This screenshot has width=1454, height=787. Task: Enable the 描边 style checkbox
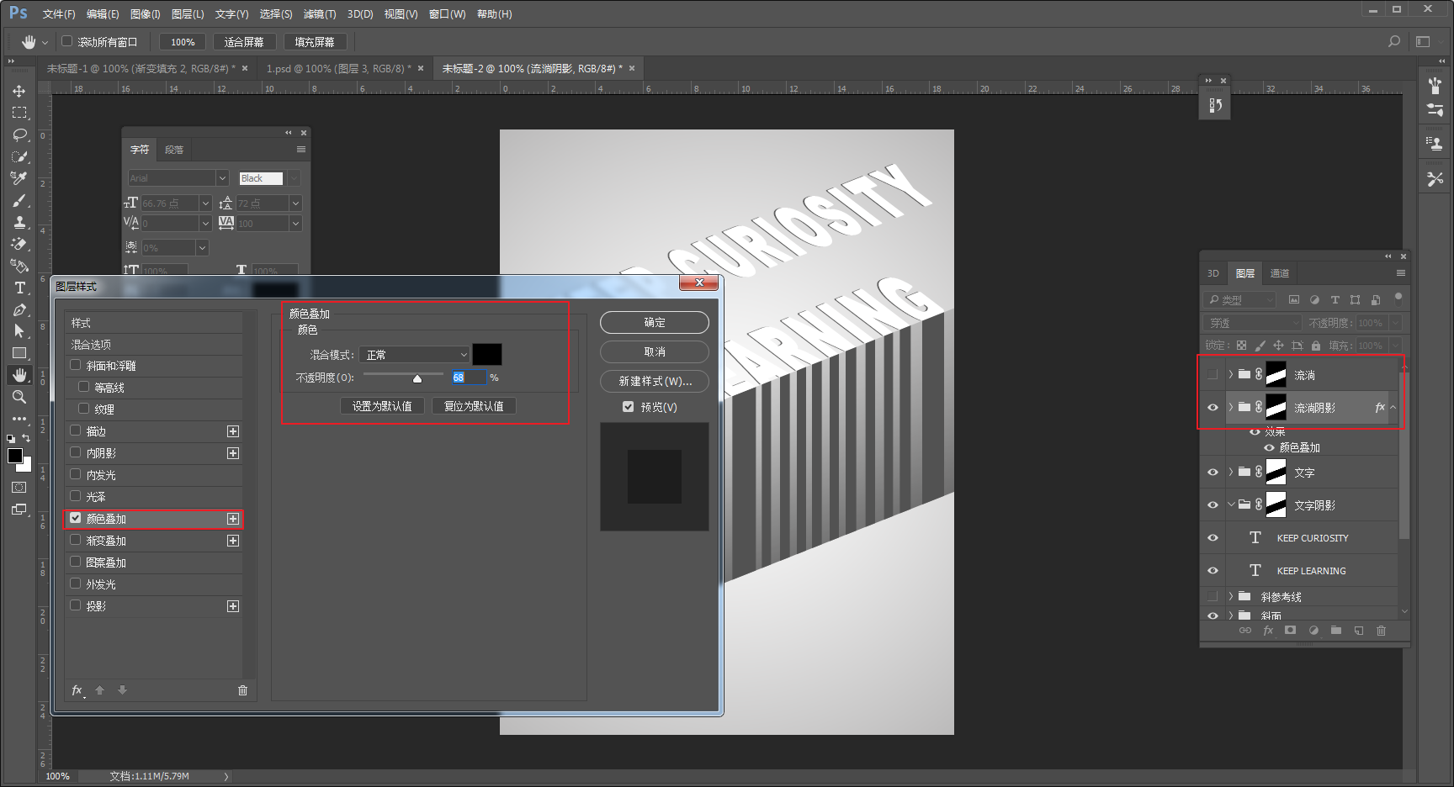76,430
